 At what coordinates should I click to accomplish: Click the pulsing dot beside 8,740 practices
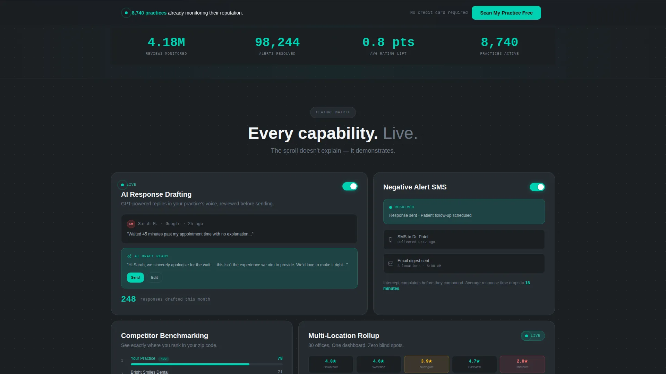pyautogui.click(x=126, y=13)
